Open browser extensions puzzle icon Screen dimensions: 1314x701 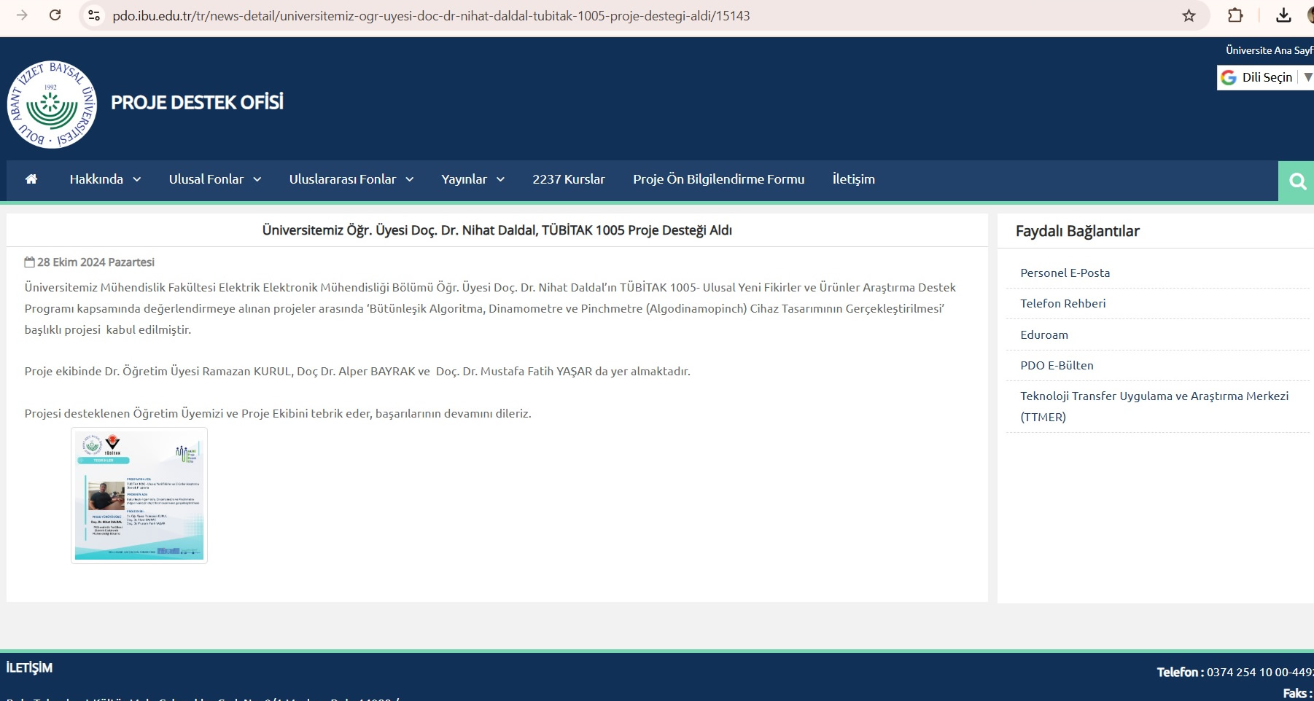(x=1235, y=16)
